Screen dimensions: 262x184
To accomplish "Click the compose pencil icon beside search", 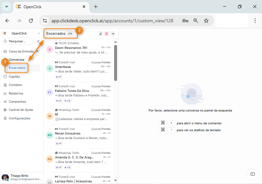I will tap(38, 41).
